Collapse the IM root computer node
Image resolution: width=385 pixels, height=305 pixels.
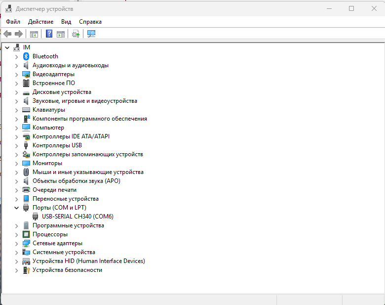(x=7, y=47)
